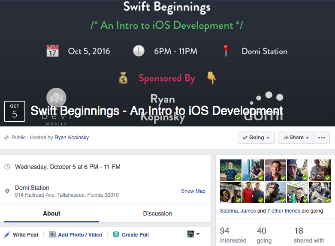Viewport: 335px width, 246px height.
Task: Click the calendar emoji in cover photo
Action: [52, 51]
